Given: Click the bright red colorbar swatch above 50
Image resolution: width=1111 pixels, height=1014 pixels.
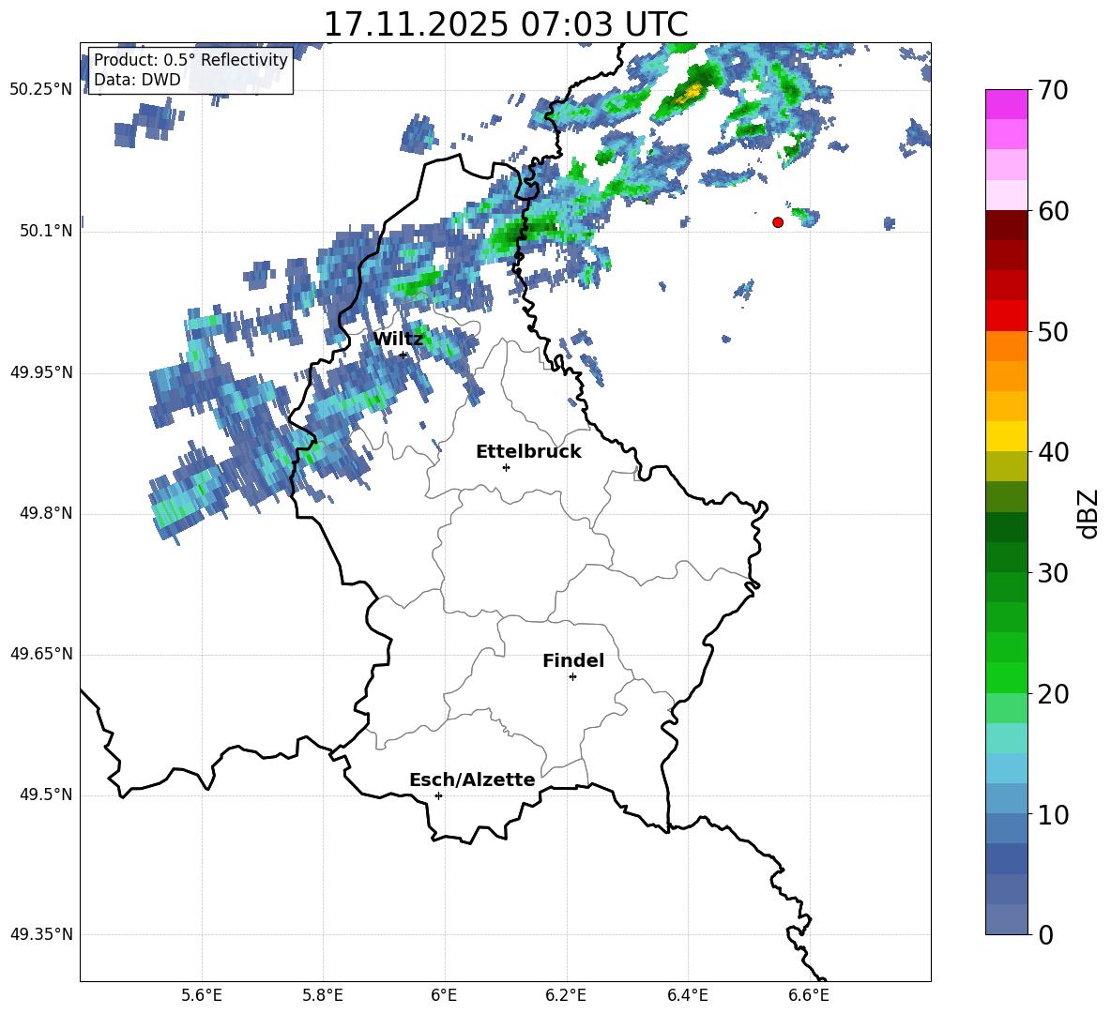Looking at the screenshot, I should point(1007,315).
